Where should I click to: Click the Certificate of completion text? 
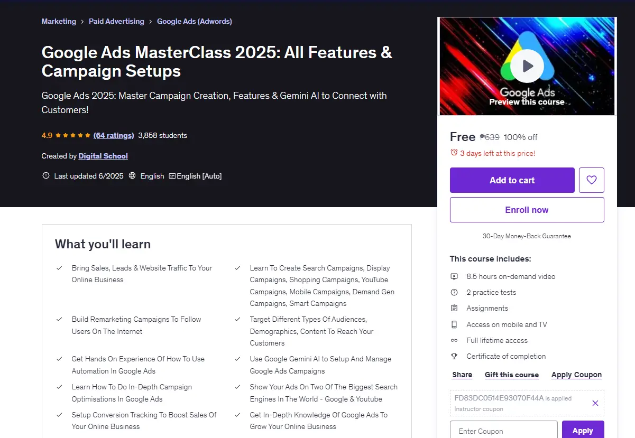coord(506,356)
